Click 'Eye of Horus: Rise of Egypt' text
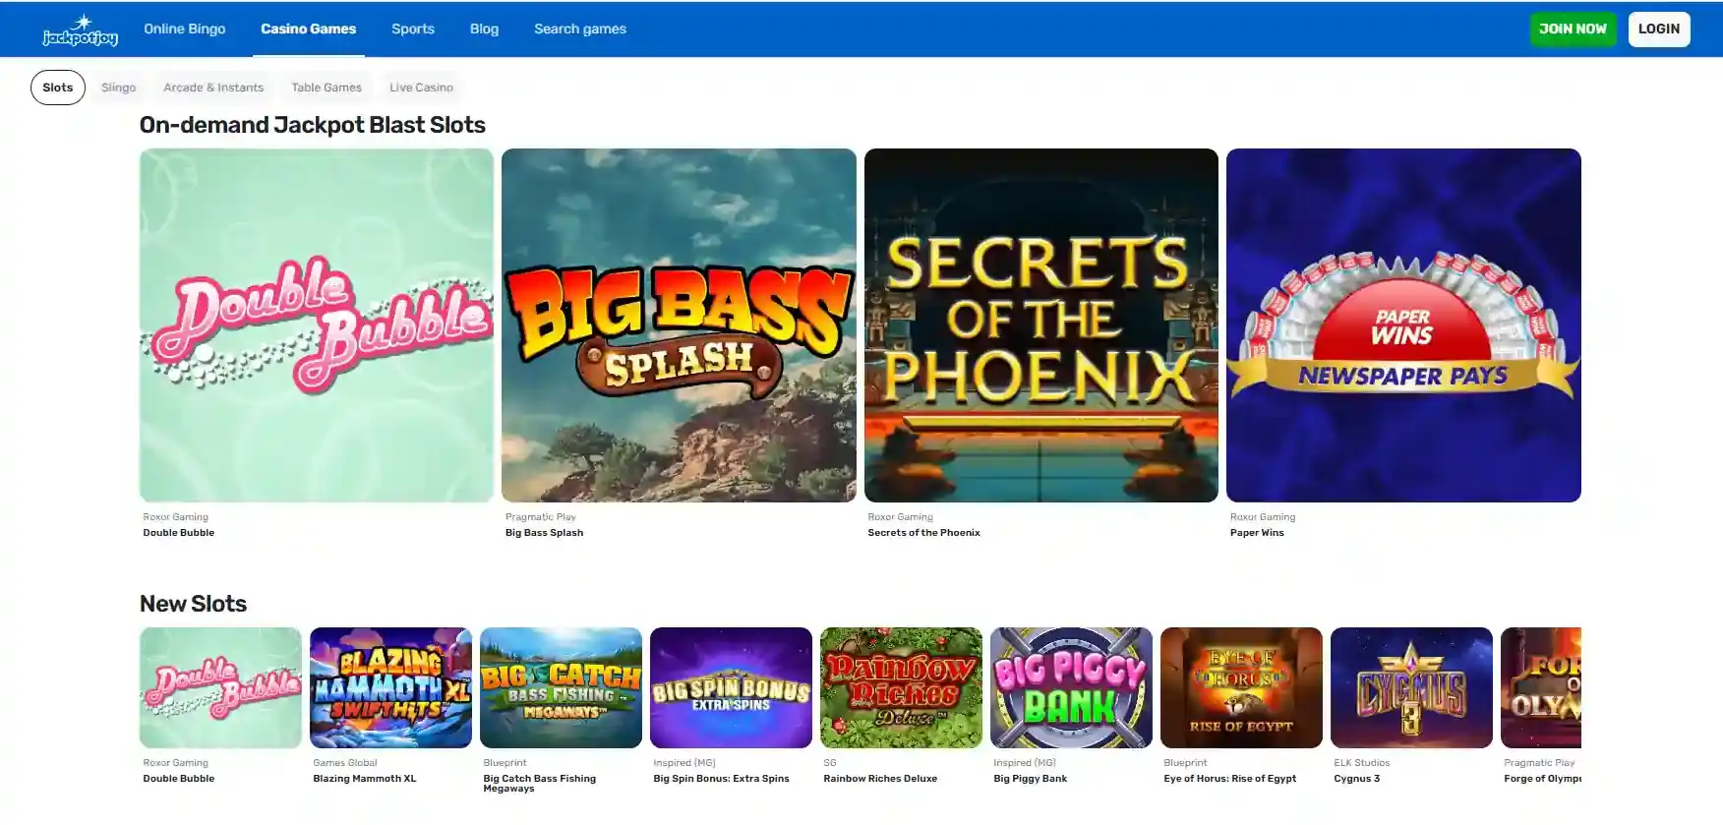This screenshot has height=825, width=1723. pyautogui.click(x=1229, y=779)
